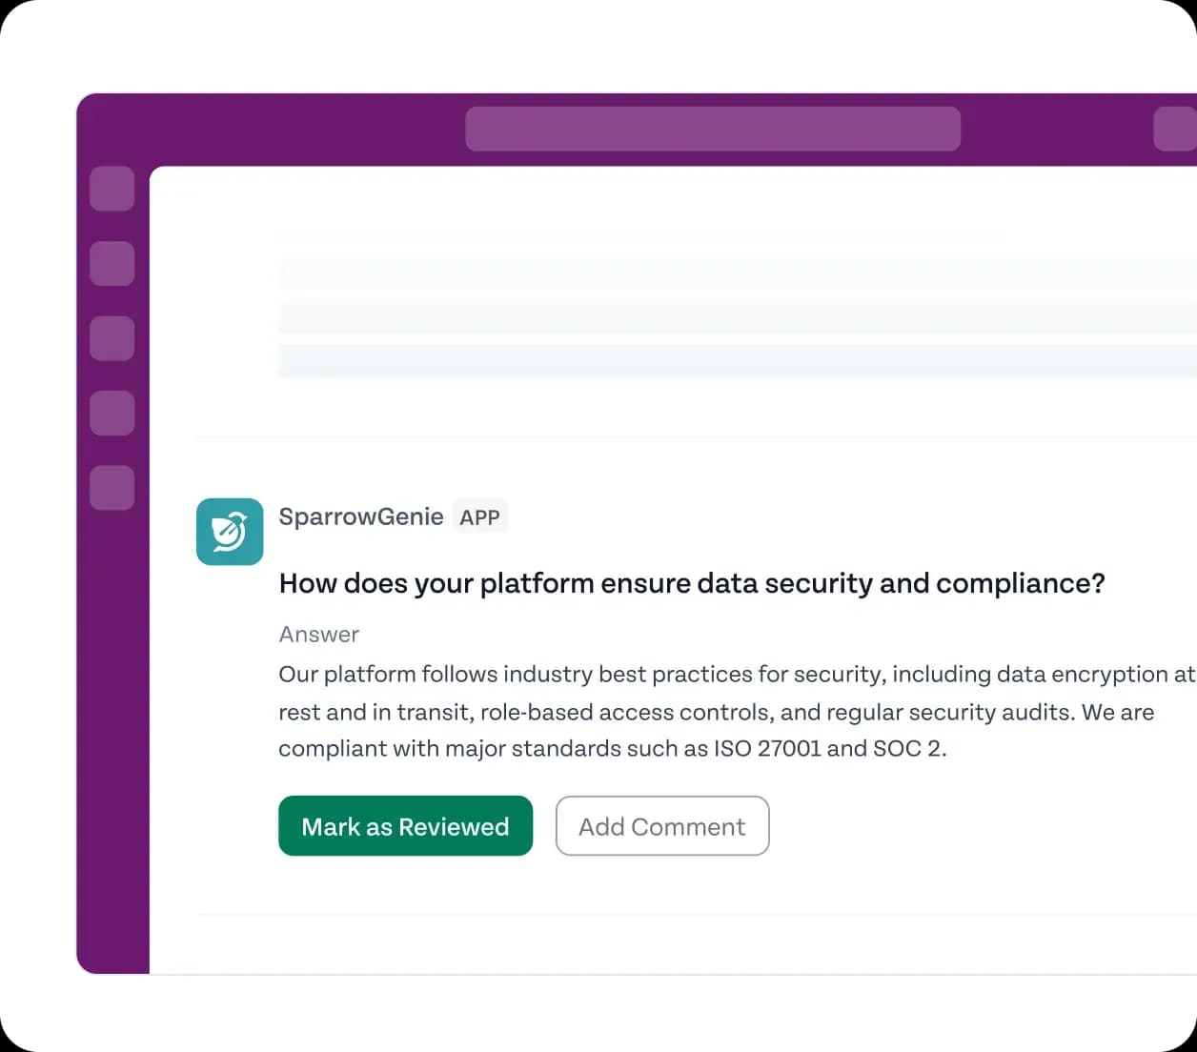Image resolution: width=1197 pixels, height=1052 pixels.
Task: Click the fifth (bottom) sidebar icon
Action: click(x=112, y=488)
